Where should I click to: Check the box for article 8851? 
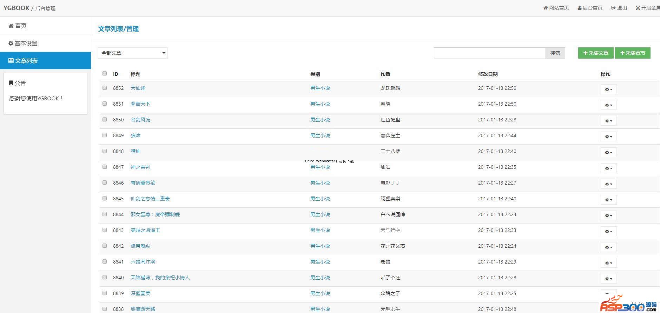(105, 104)
